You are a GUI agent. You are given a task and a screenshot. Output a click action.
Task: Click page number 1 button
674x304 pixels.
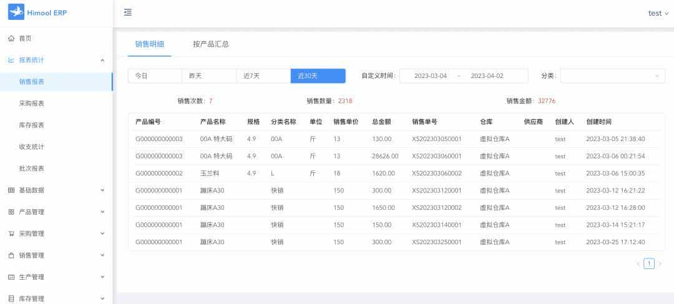coord(648,263)
